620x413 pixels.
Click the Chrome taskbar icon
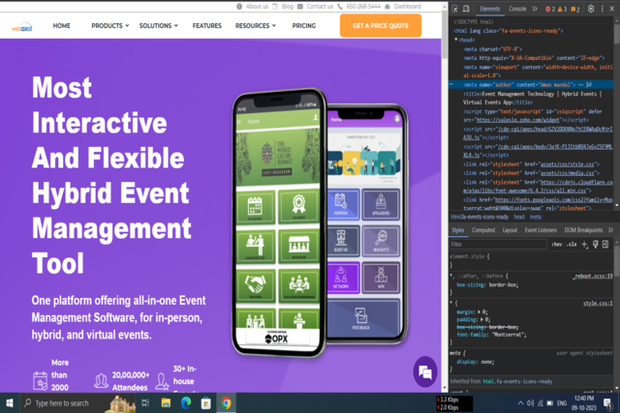(x=226, y=403)
